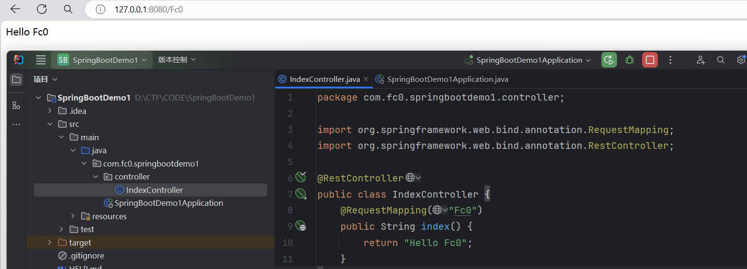The width and height of the screenshot is (747, 269).
Task: Open the more actions vertical dots
Action: point(671,60)
